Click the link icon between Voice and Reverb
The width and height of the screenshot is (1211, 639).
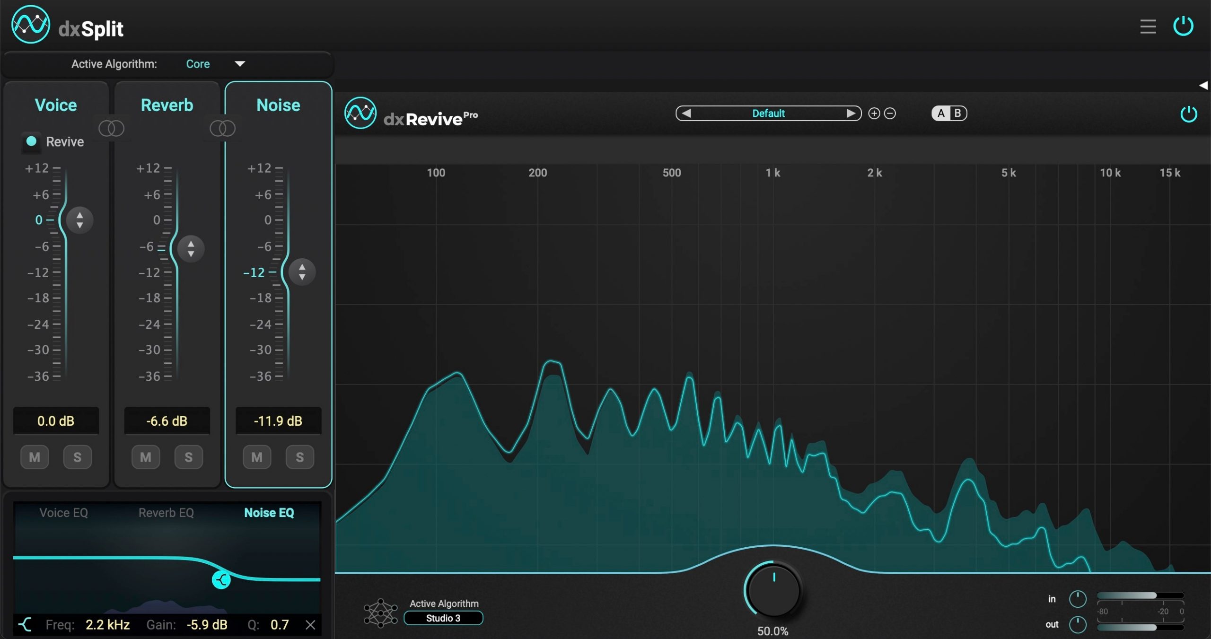pyautogui.click(x=112, y=128)
